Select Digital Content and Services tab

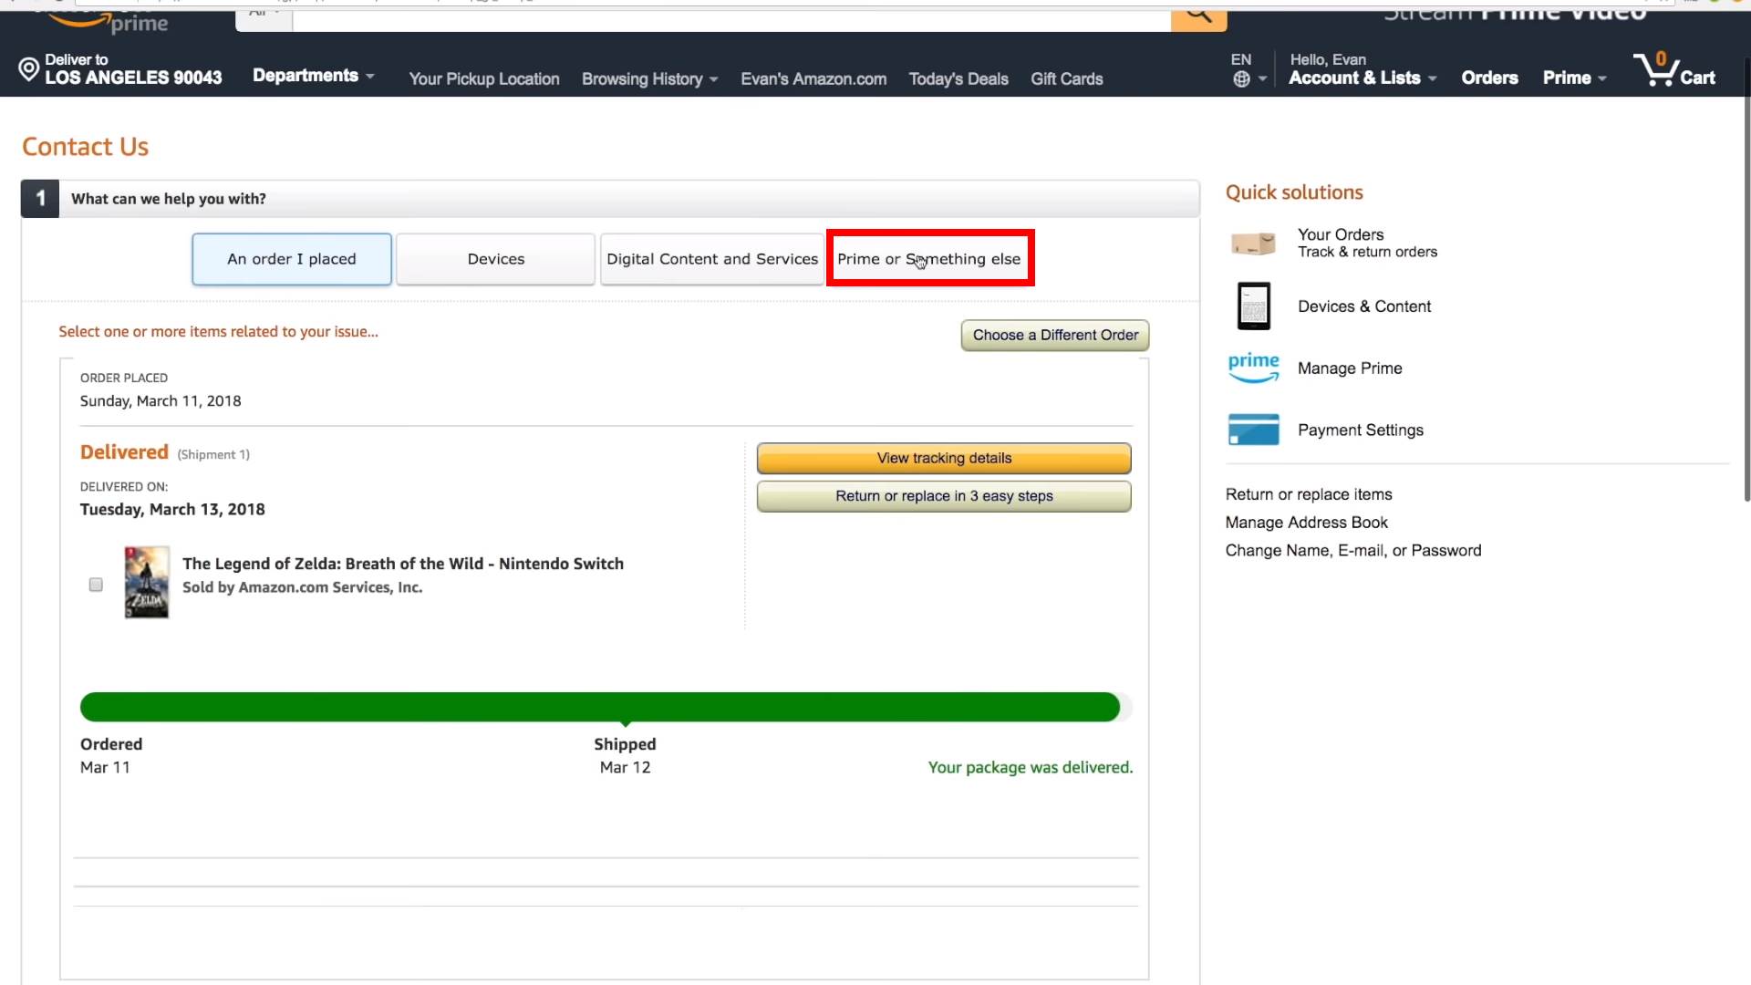click(711, 259)
